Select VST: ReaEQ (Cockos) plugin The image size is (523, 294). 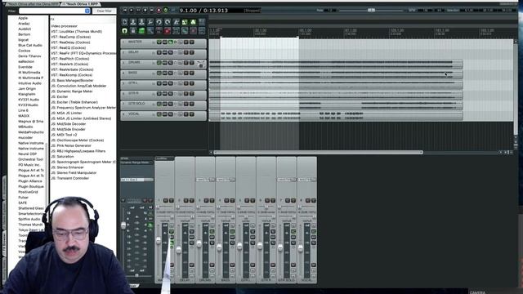pos(69,48)
